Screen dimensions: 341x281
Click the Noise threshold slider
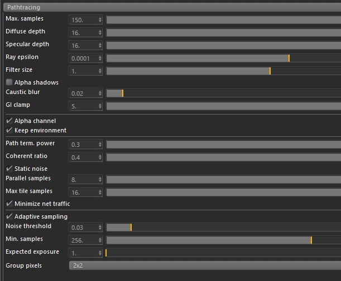pyautogui.click(x=223, y=227)
